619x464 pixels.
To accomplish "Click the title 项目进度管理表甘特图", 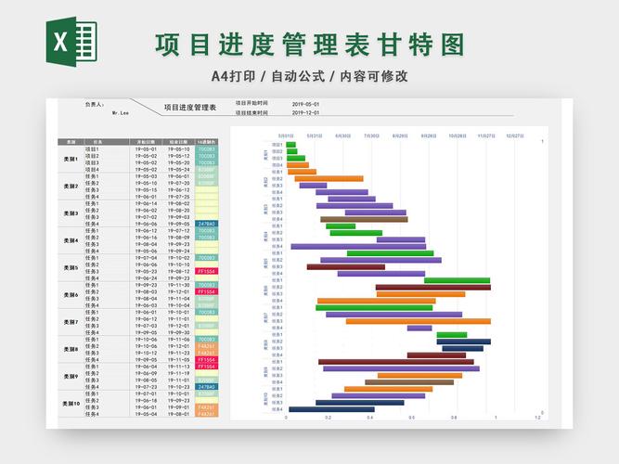I will tap(310, 45).
